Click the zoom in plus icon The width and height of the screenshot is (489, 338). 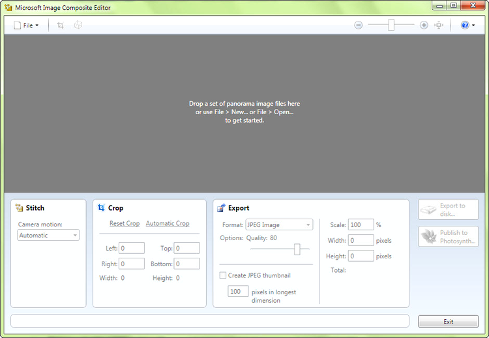pyautogui.click(x=424, y=25)
